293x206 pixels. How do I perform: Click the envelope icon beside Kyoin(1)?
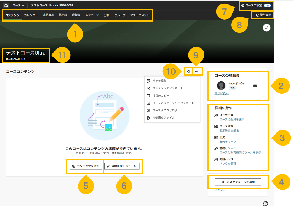coord(255,86)
